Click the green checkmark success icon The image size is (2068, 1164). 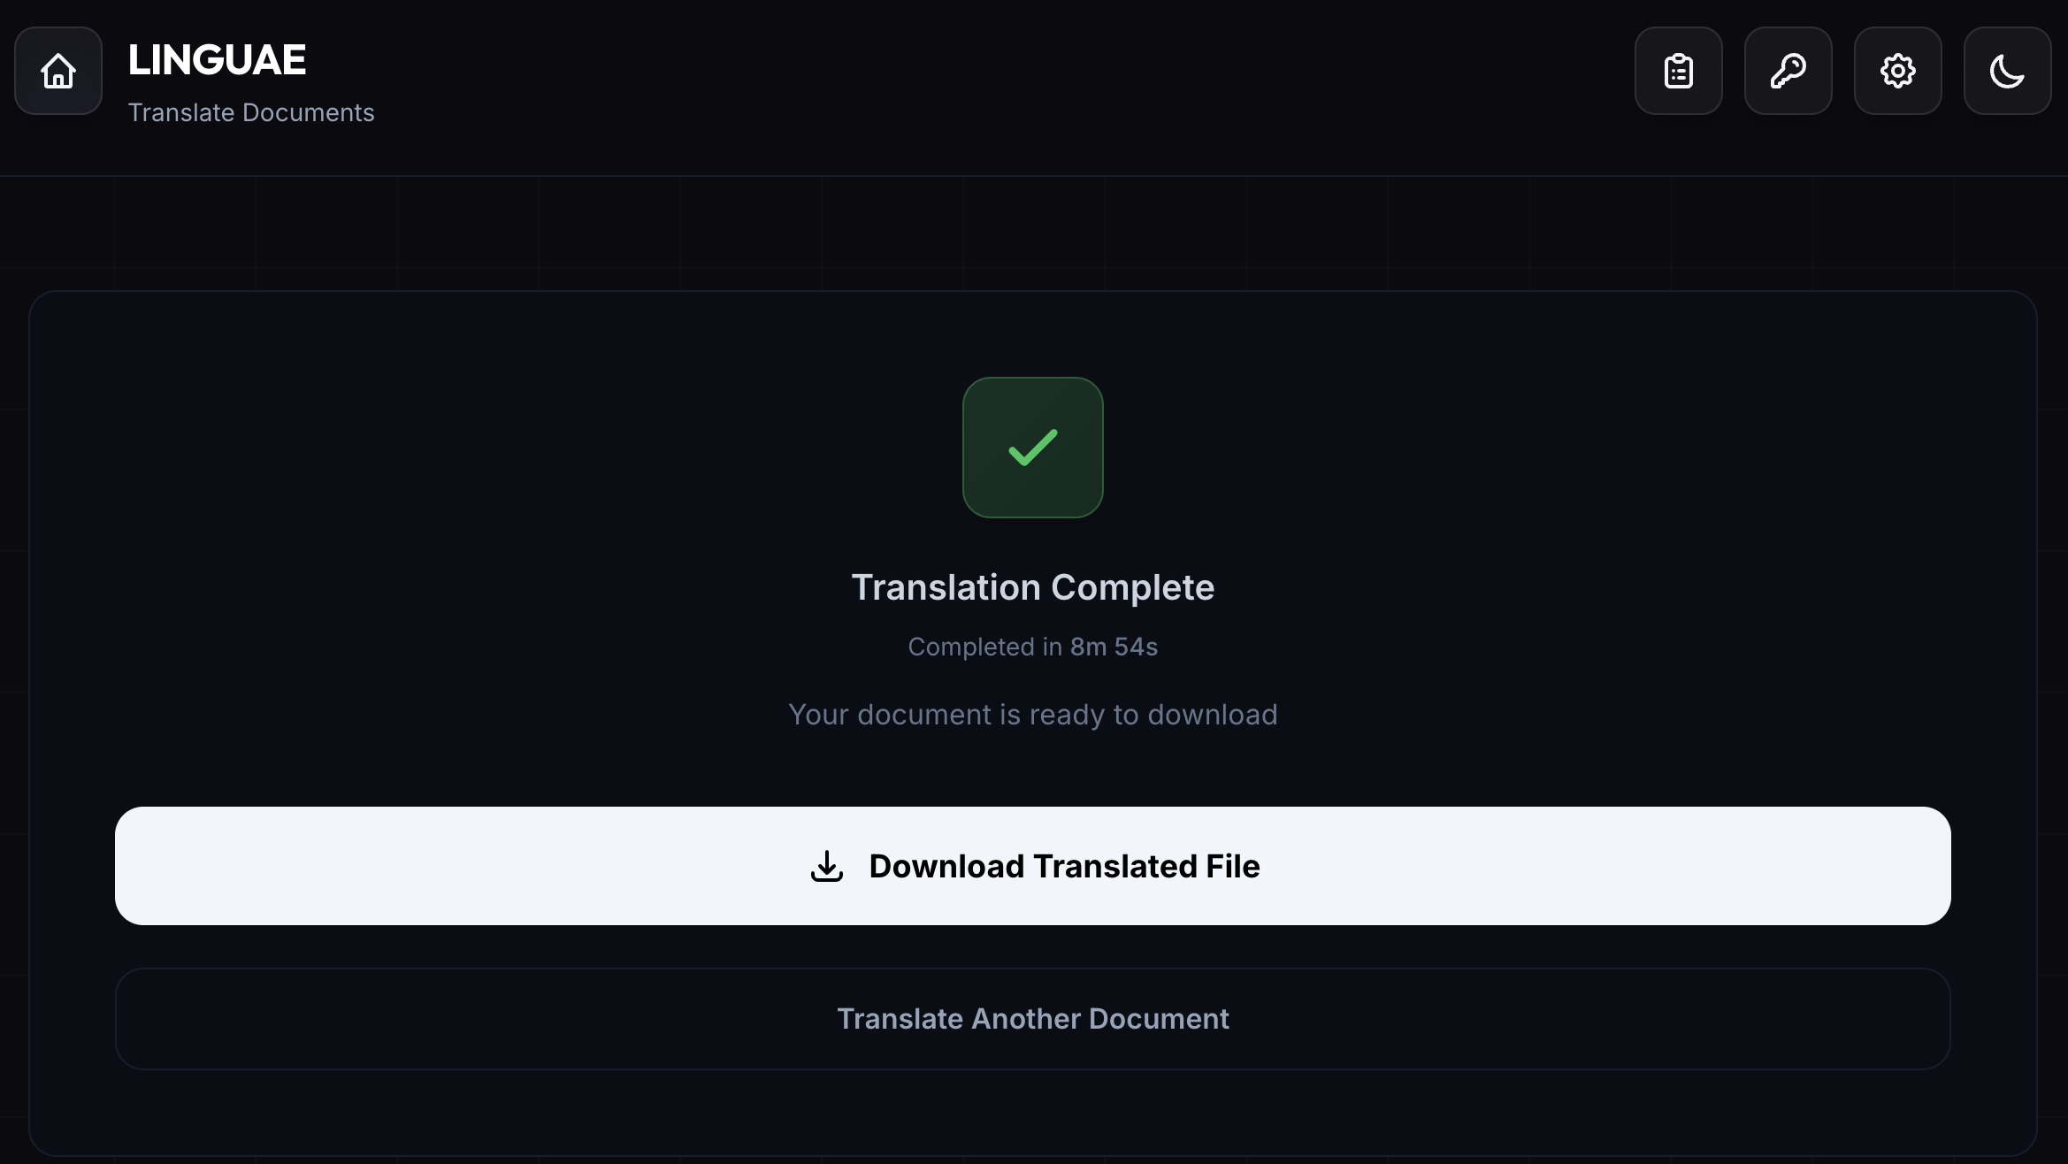[1033, 448]
